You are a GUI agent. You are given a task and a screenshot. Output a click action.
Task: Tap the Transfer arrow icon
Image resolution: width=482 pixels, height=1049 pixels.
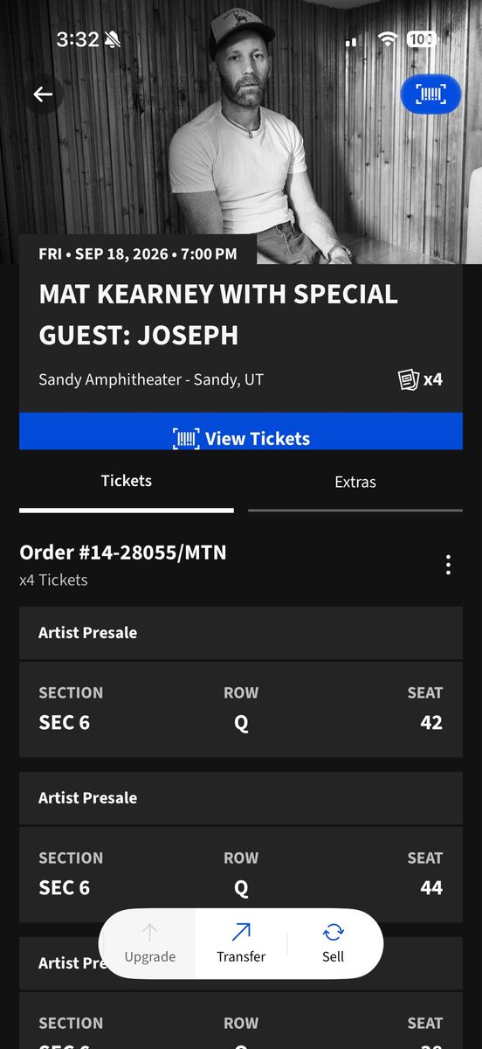click(241, 933)
